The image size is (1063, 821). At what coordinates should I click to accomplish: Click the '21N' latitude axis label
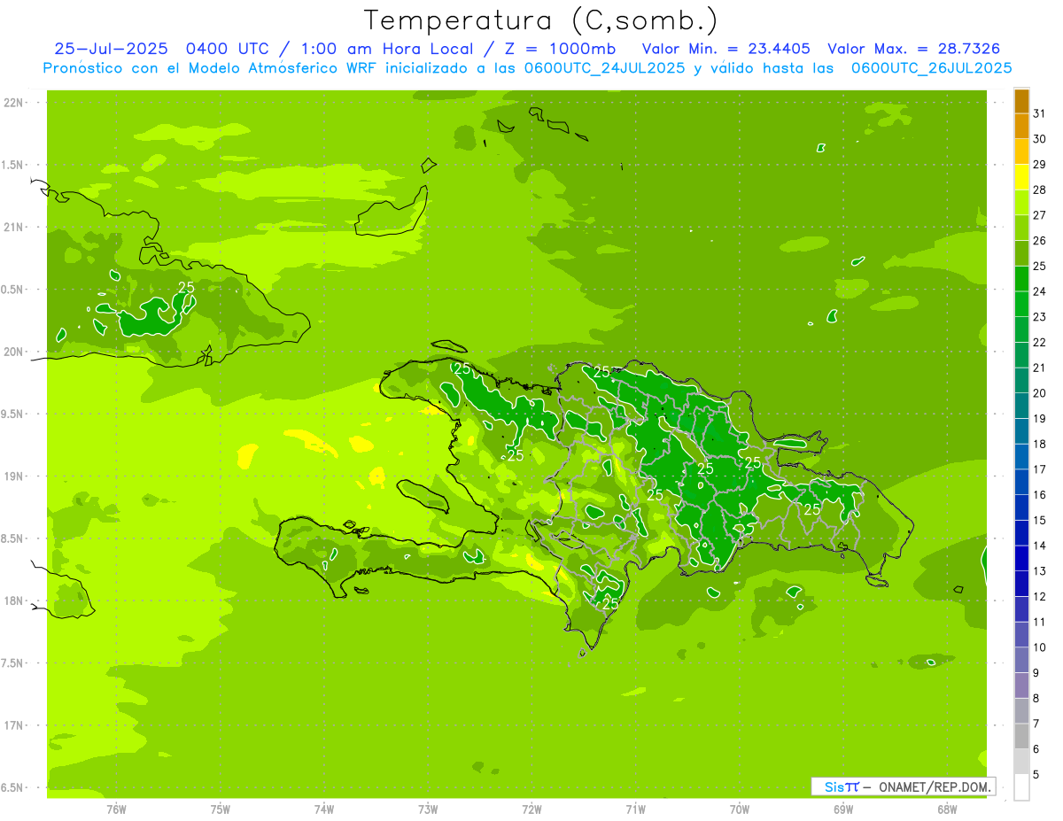(12, 228)
